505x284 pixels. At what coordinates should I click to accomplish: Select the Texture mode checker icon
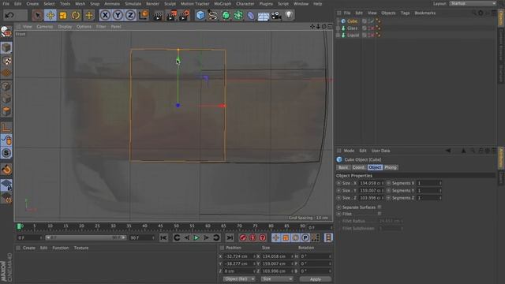(6, 61)
